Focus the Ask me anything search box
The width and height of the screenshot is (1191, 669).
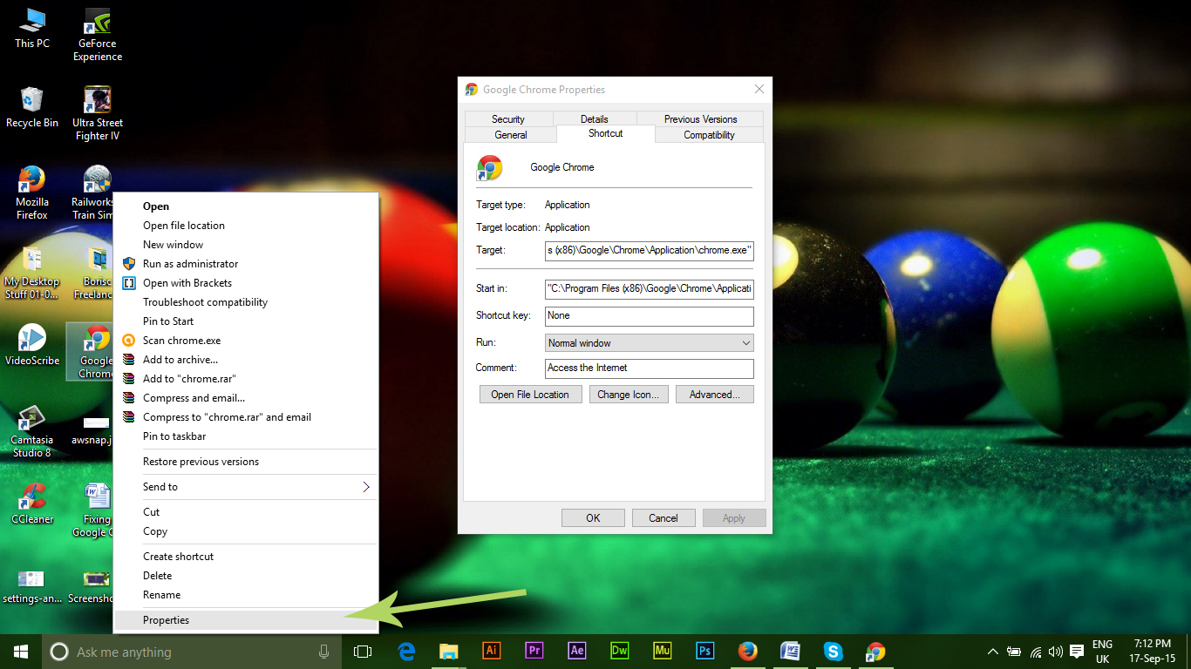pos(192,652)
